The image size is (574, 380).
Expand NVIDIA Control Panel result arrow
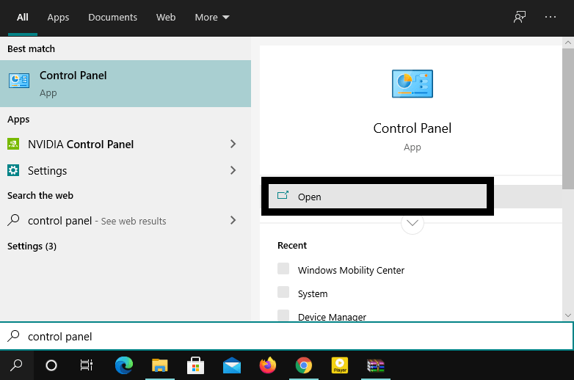[x=233, y=145]
